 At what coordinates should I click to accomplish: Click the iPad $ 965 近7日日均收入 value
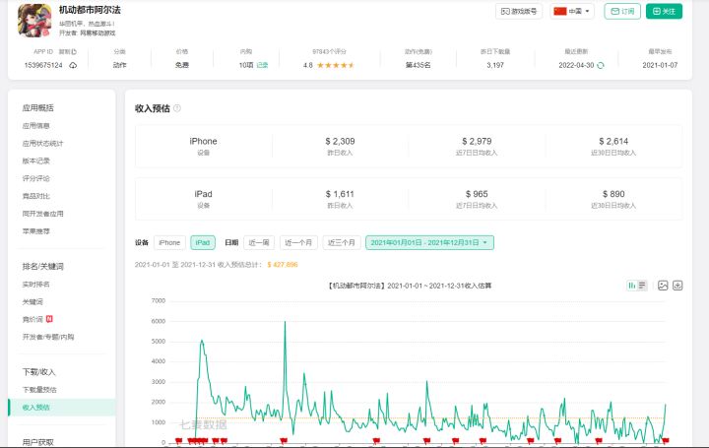click(477, 194)
